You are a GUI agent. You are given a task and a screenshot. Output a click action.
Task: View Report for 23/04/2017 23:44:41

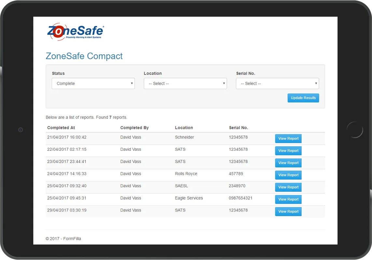288,163
